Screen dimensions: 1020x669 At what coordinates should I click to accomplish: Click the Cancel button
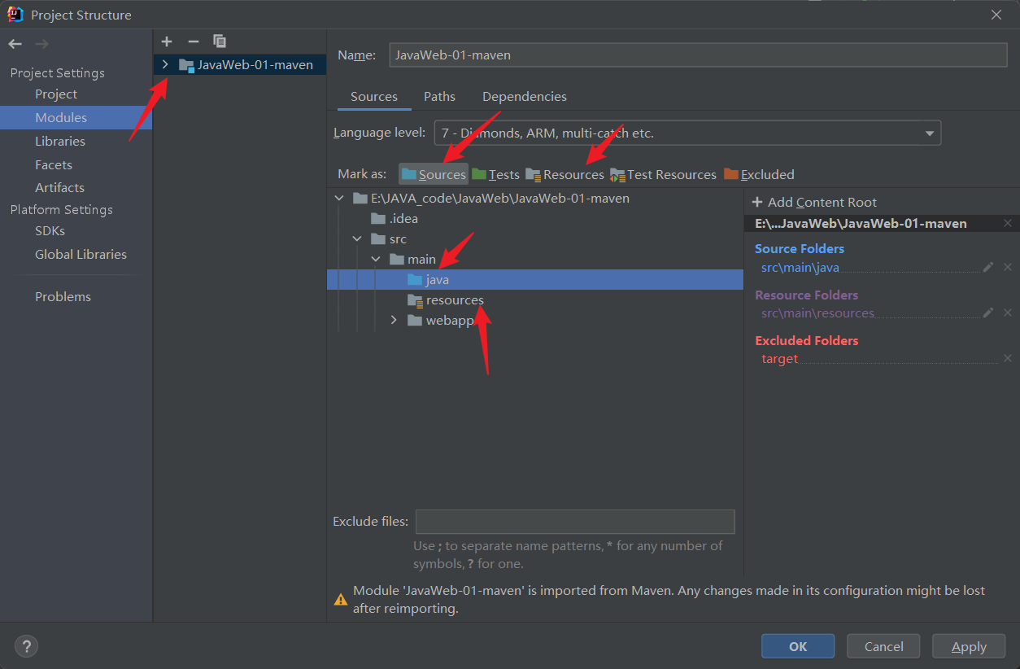coord(883,646)
